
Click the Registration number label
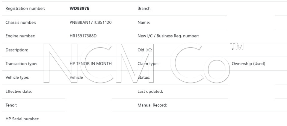(25, 8)
